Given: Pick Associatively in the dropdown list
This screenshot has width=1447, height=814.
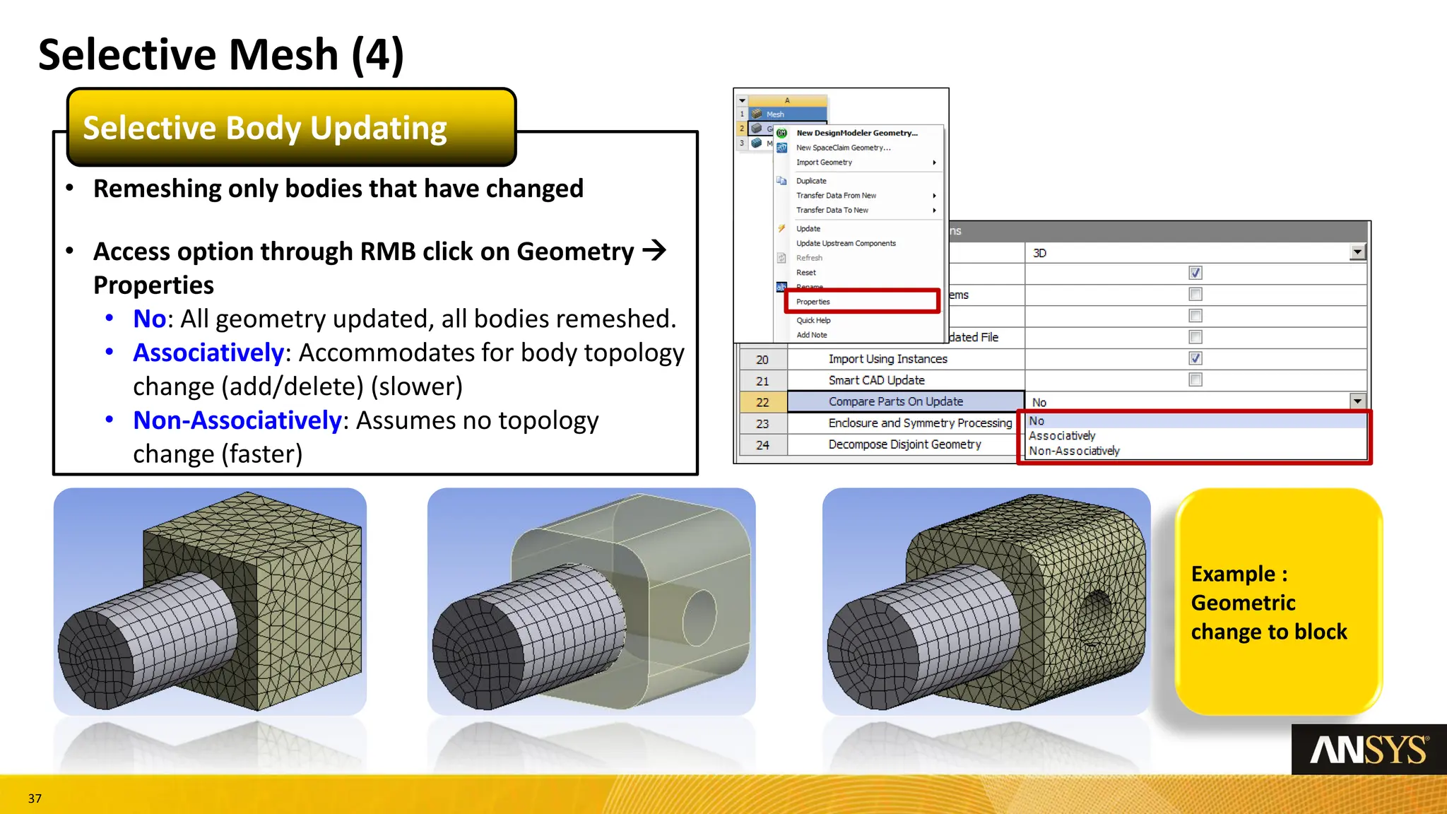Looking at the screenshot, I should click(1062, 436).
